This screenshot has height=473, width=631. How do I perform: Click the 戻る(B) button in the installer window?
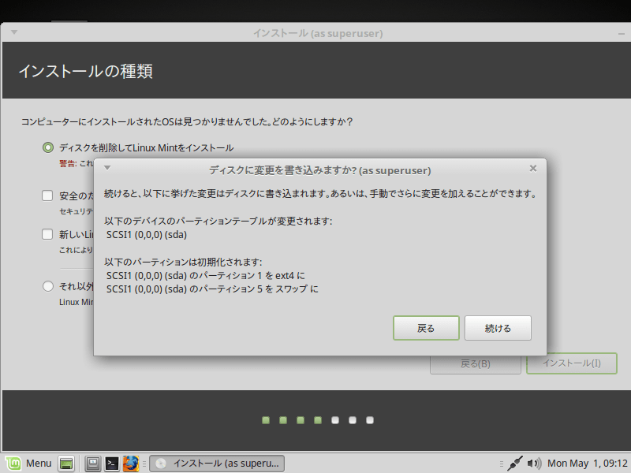[x=476, y=363]
